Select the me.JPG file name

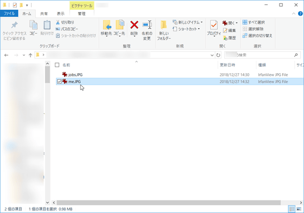click(x=74, y=81)
